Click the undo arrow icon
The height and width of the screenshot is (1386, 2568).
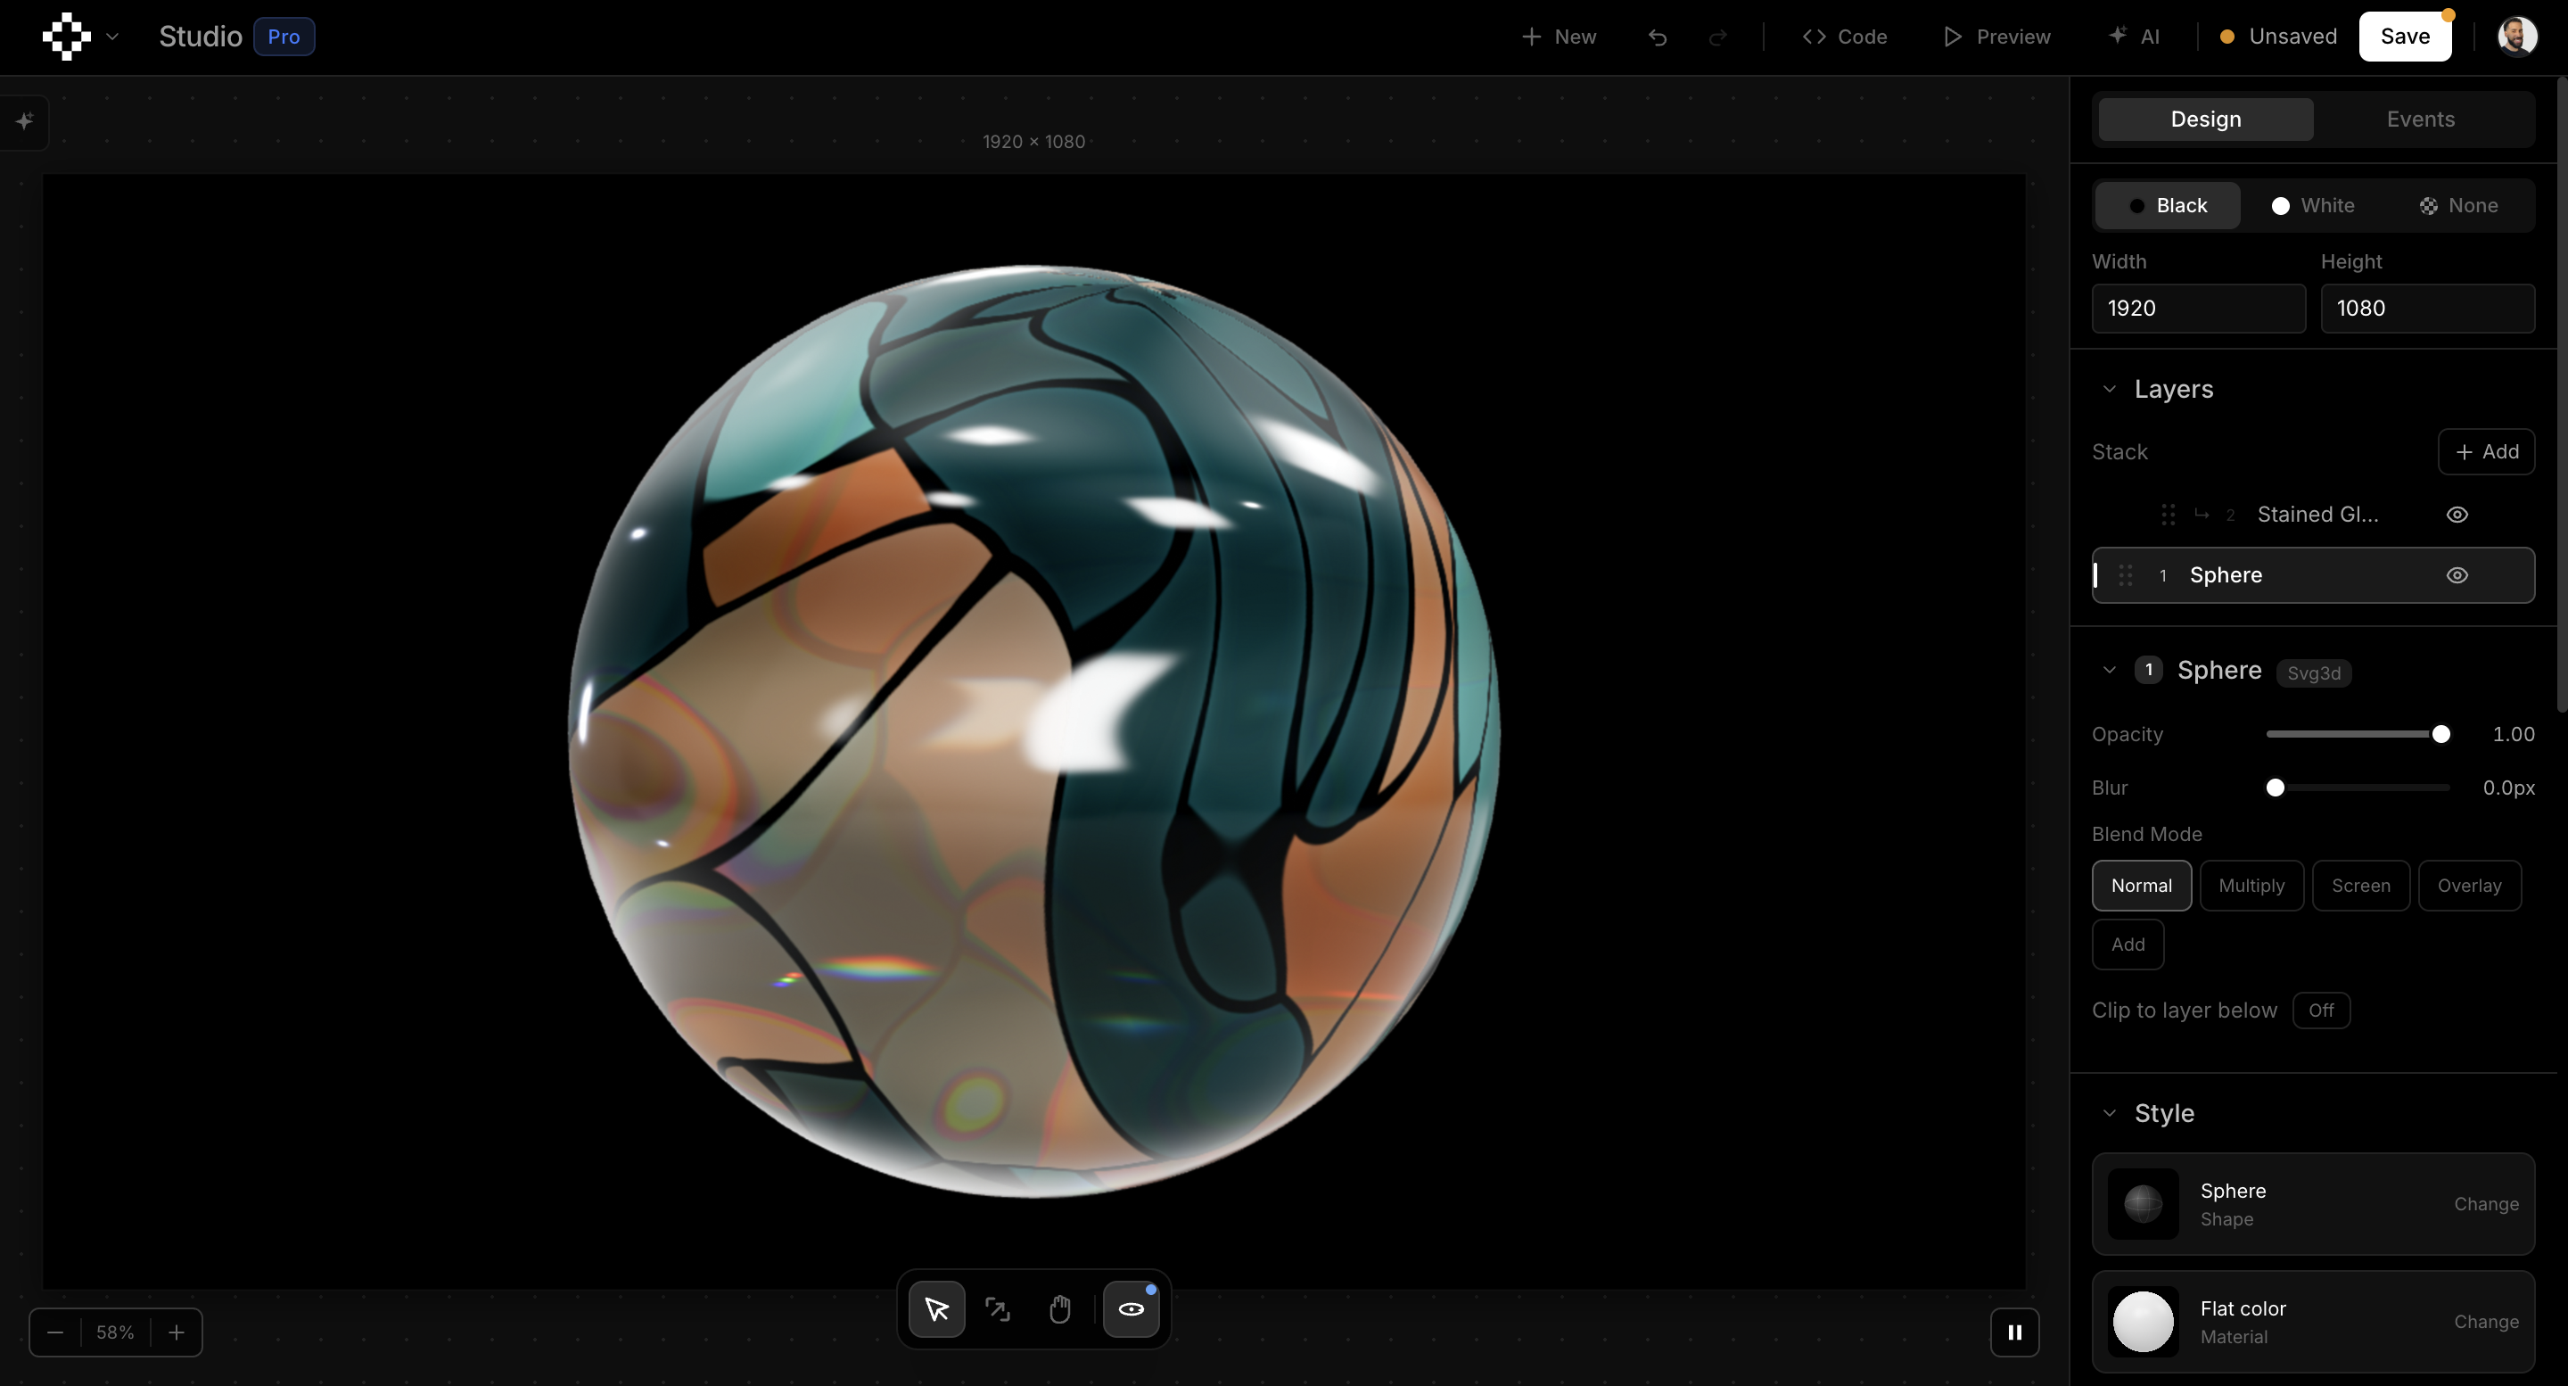click(1657, 37)
